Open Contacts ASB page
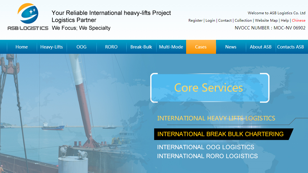The width and height of the screenshot is (308, 173). pyautogui.click(x=290, y=47)
